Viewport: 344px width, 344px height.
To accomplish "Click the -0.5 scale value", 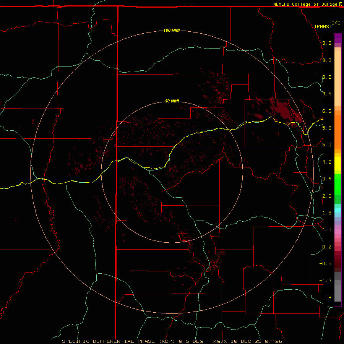I will pos(325,263).
